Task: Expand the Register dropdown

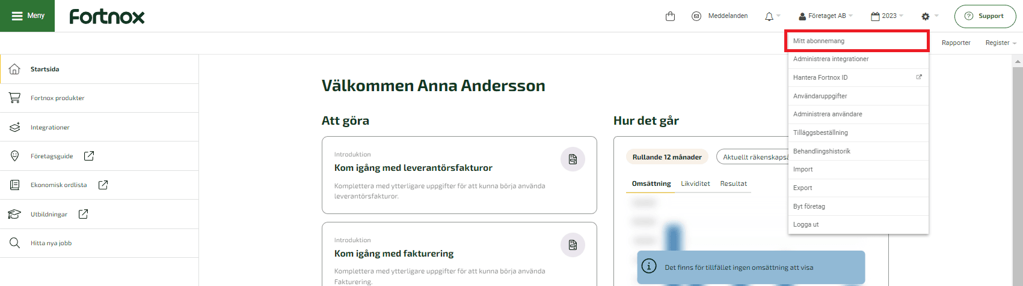Action: pyautogui.click(x=1001, y=43)
